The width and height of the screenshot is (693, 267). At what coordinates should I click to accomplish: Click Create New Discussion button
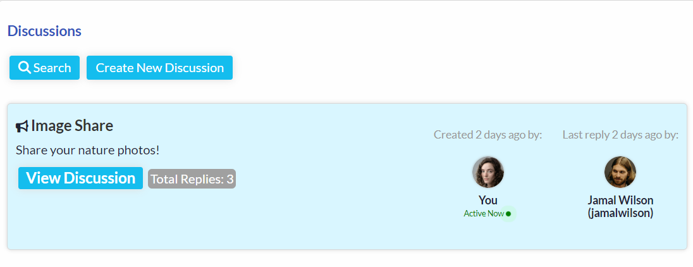click(x=159, y=68)
